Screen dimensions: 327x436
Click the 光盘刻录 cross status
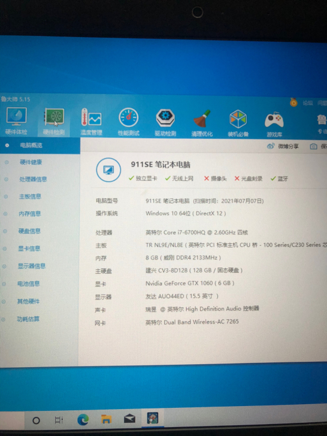pyautogui.click(x=249, y=178)
